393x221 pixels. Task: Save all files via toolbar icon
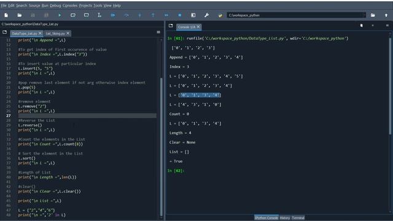46,15
